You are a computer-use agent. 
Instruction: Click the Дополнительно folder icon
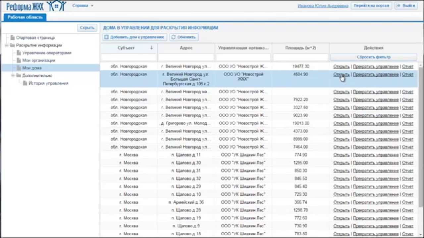(x=19, y=76)
